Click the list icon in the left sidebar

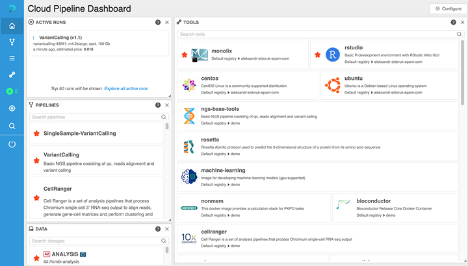tap(12, 58)
